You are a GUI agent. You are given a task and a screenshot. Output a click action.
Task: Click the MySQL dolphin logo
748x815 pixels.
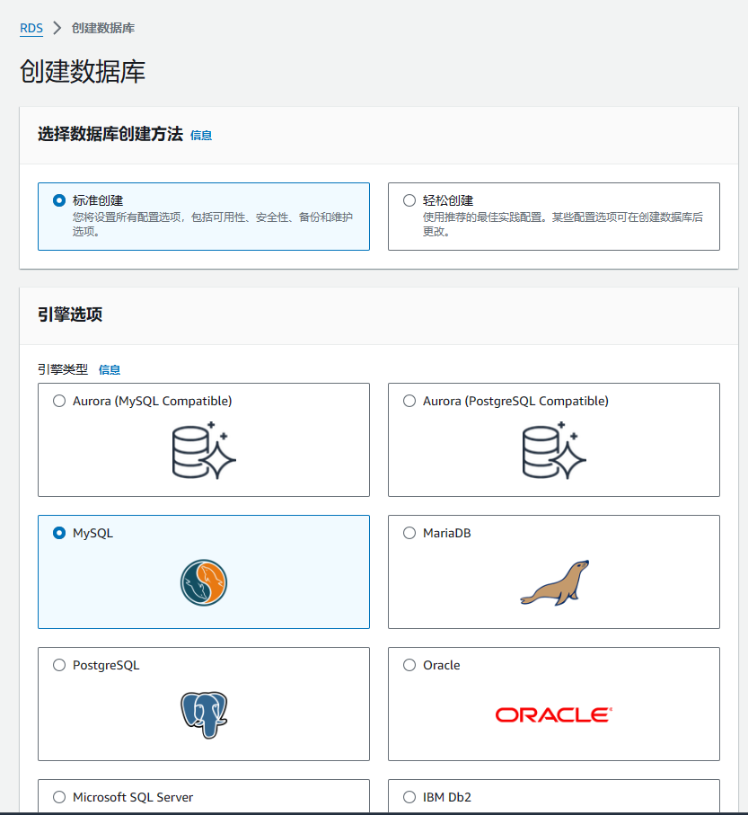coord(204,582)
